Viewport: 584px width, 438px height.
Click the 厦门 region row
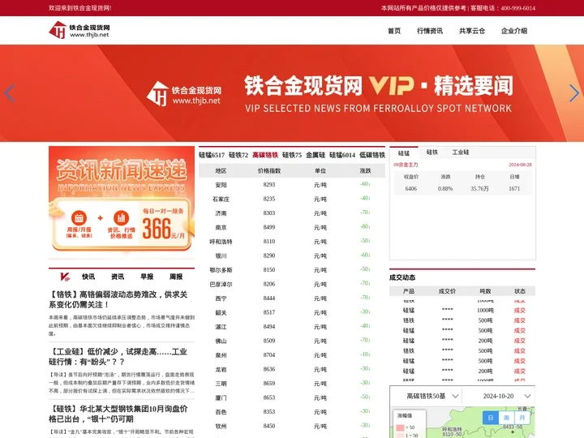click(292, 397)
